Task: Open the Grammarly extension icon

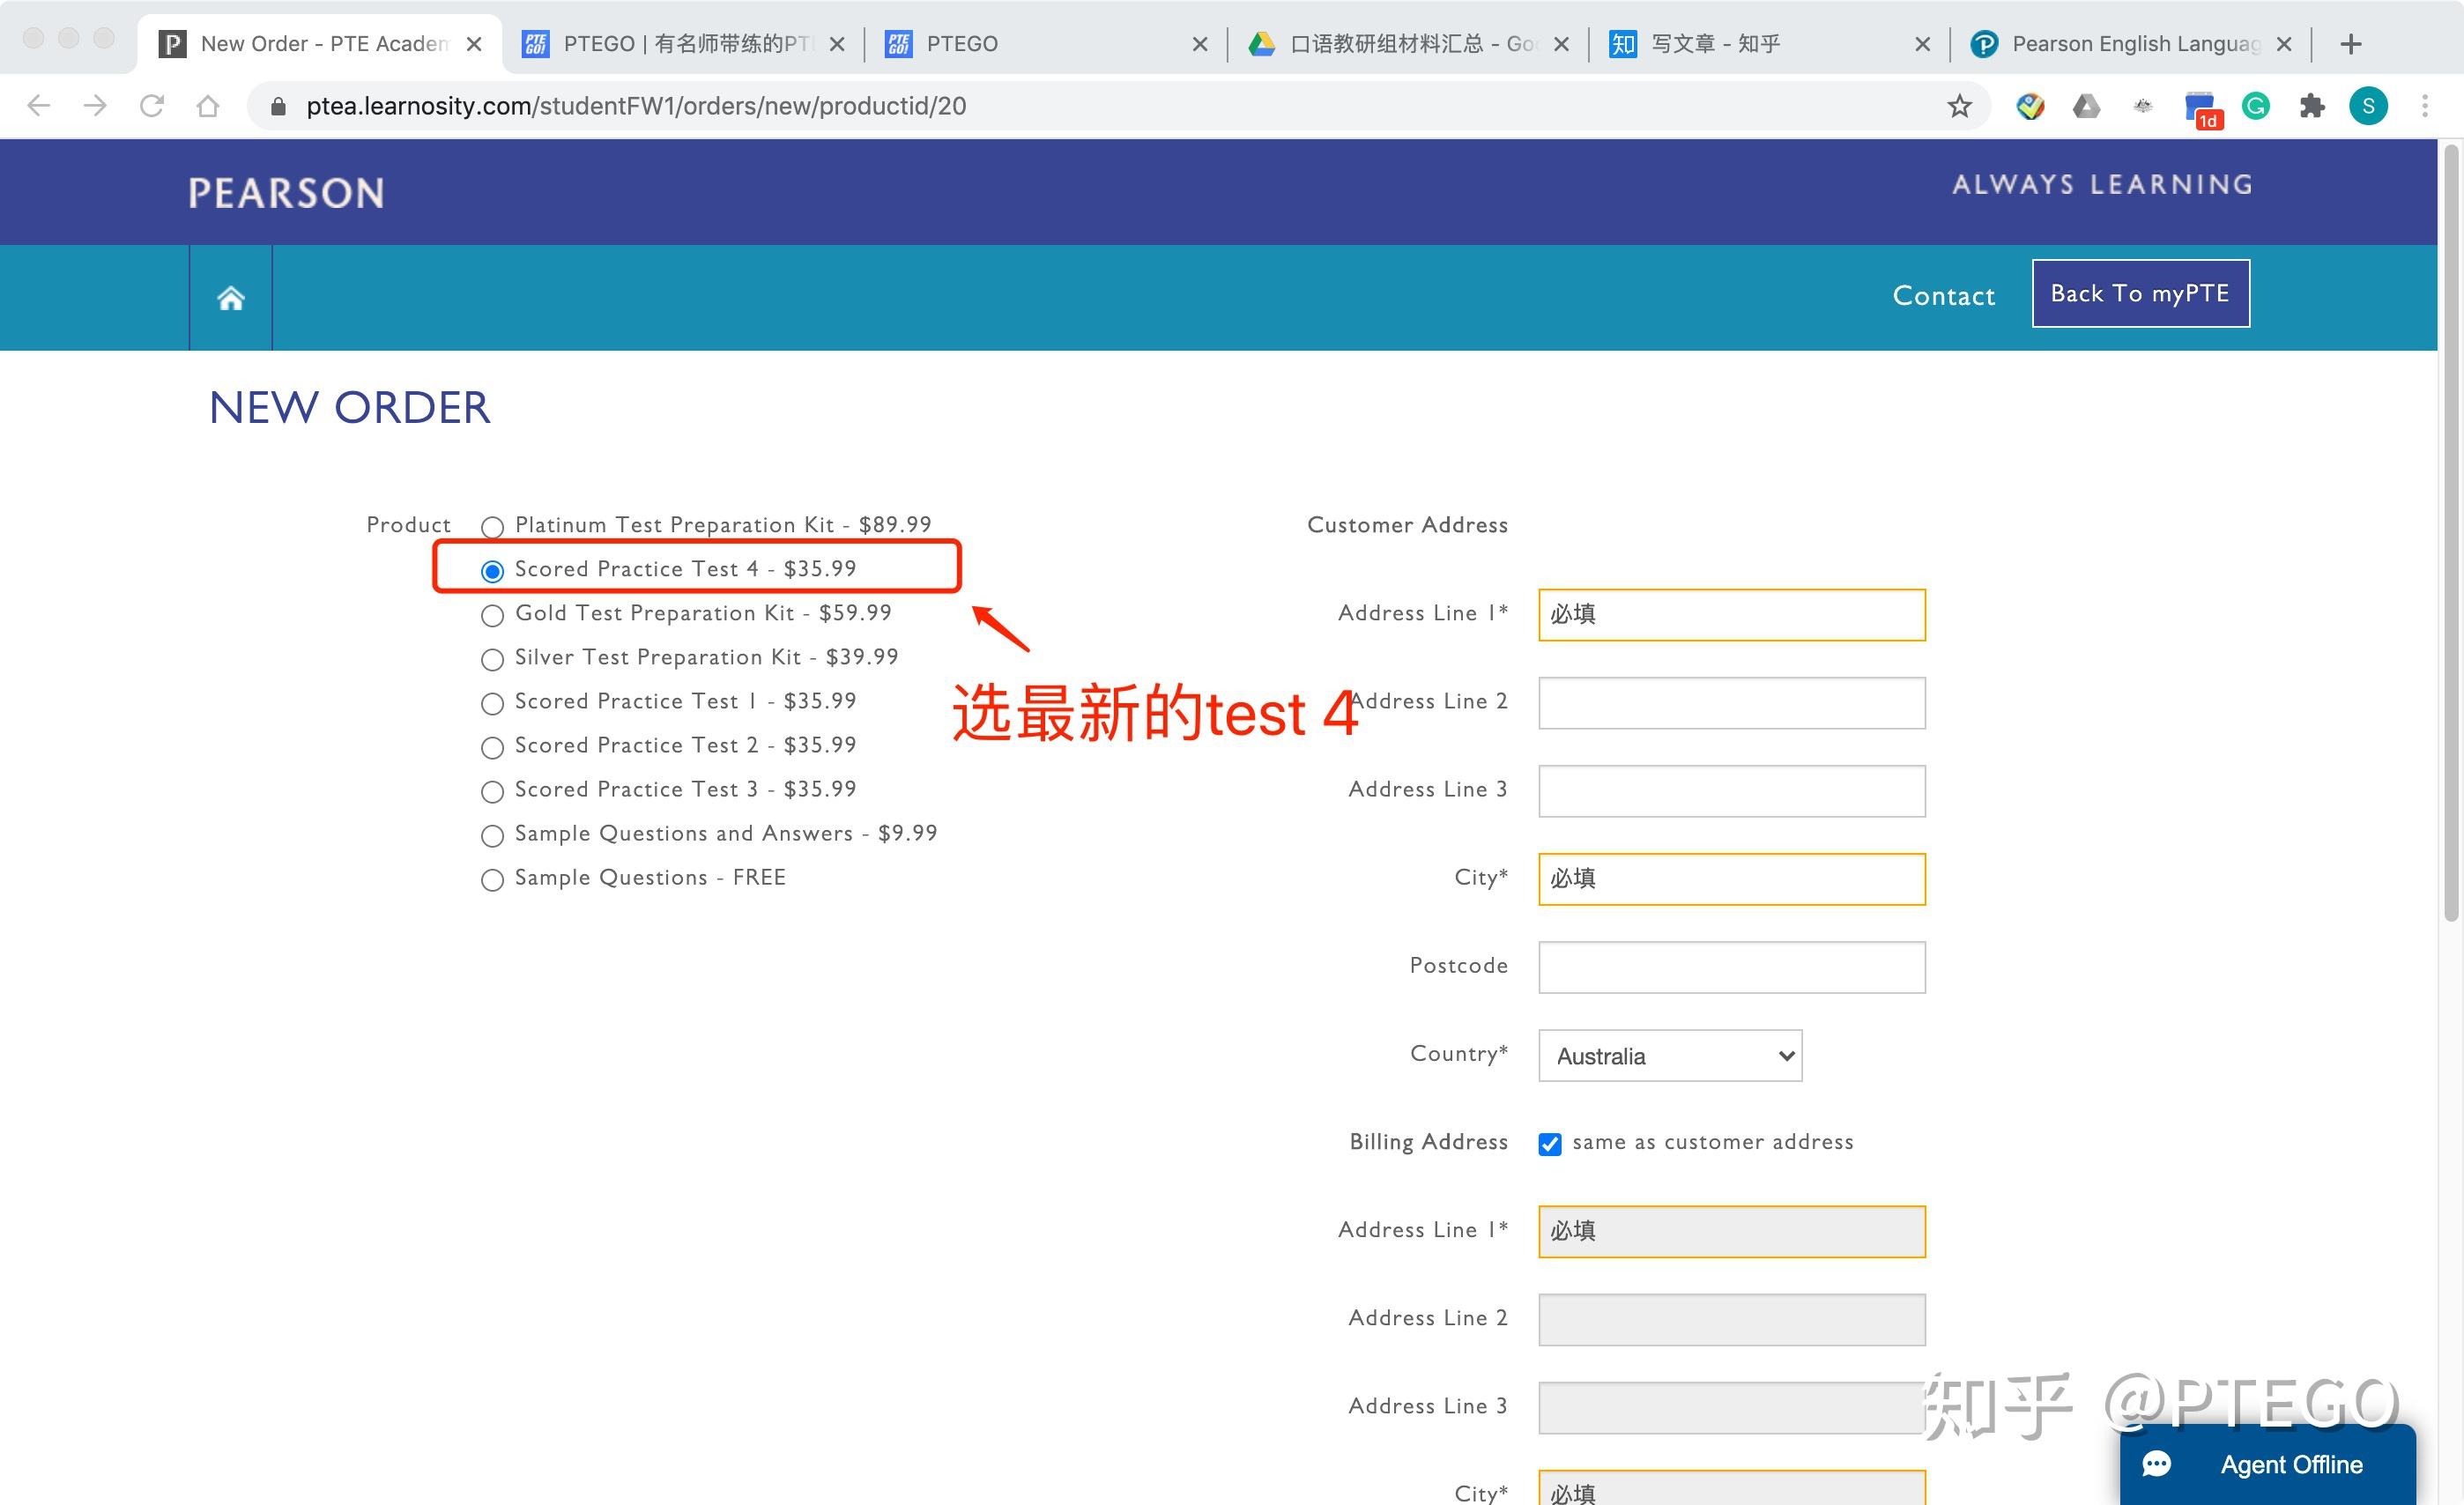Action: click(x=2255, y=106)
